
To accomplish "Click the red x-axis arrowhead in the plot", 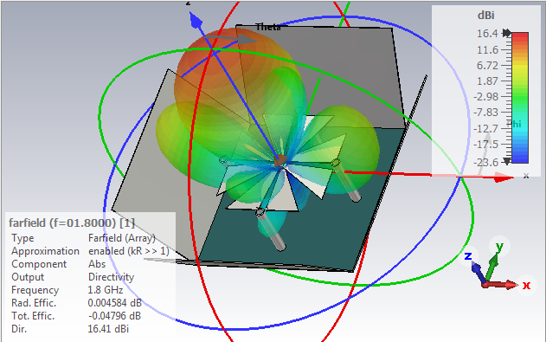I will [504, 178].
